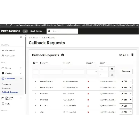Toggle the status X for request ID 1
Viewport: 139px width, 139px height.
click(x=88, y=81)
